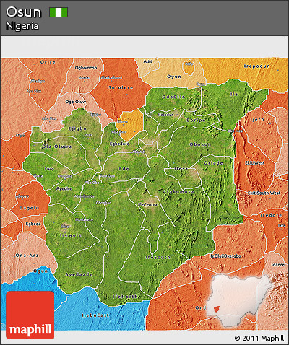Click the "Ila" district label
Viewport: 289px width, 345px height.
tap(234, 94)
